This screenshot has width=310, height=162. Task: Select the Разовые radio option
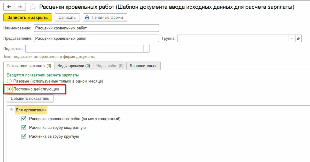[9, 81]
